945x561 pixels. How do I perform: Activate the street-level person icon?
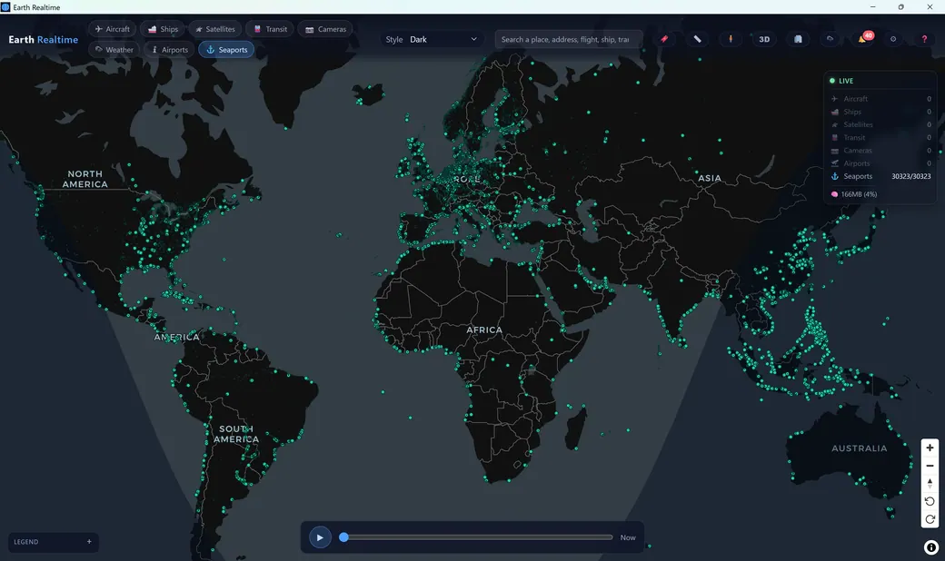731,39
